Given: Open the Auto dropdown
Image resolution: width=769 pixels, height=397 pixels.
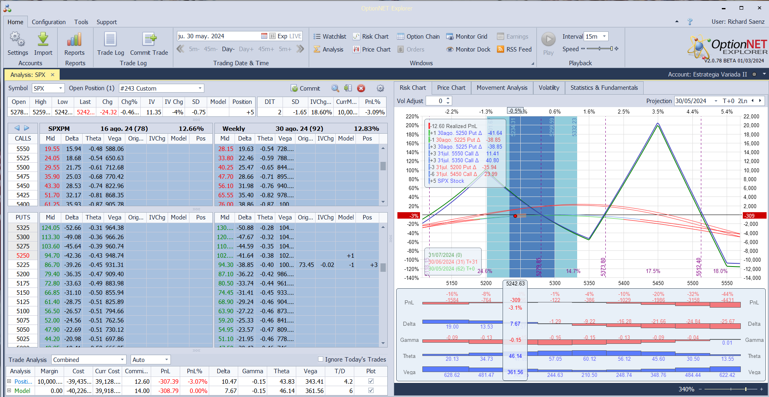Looking at the screenshot, I should coord(166,360).
